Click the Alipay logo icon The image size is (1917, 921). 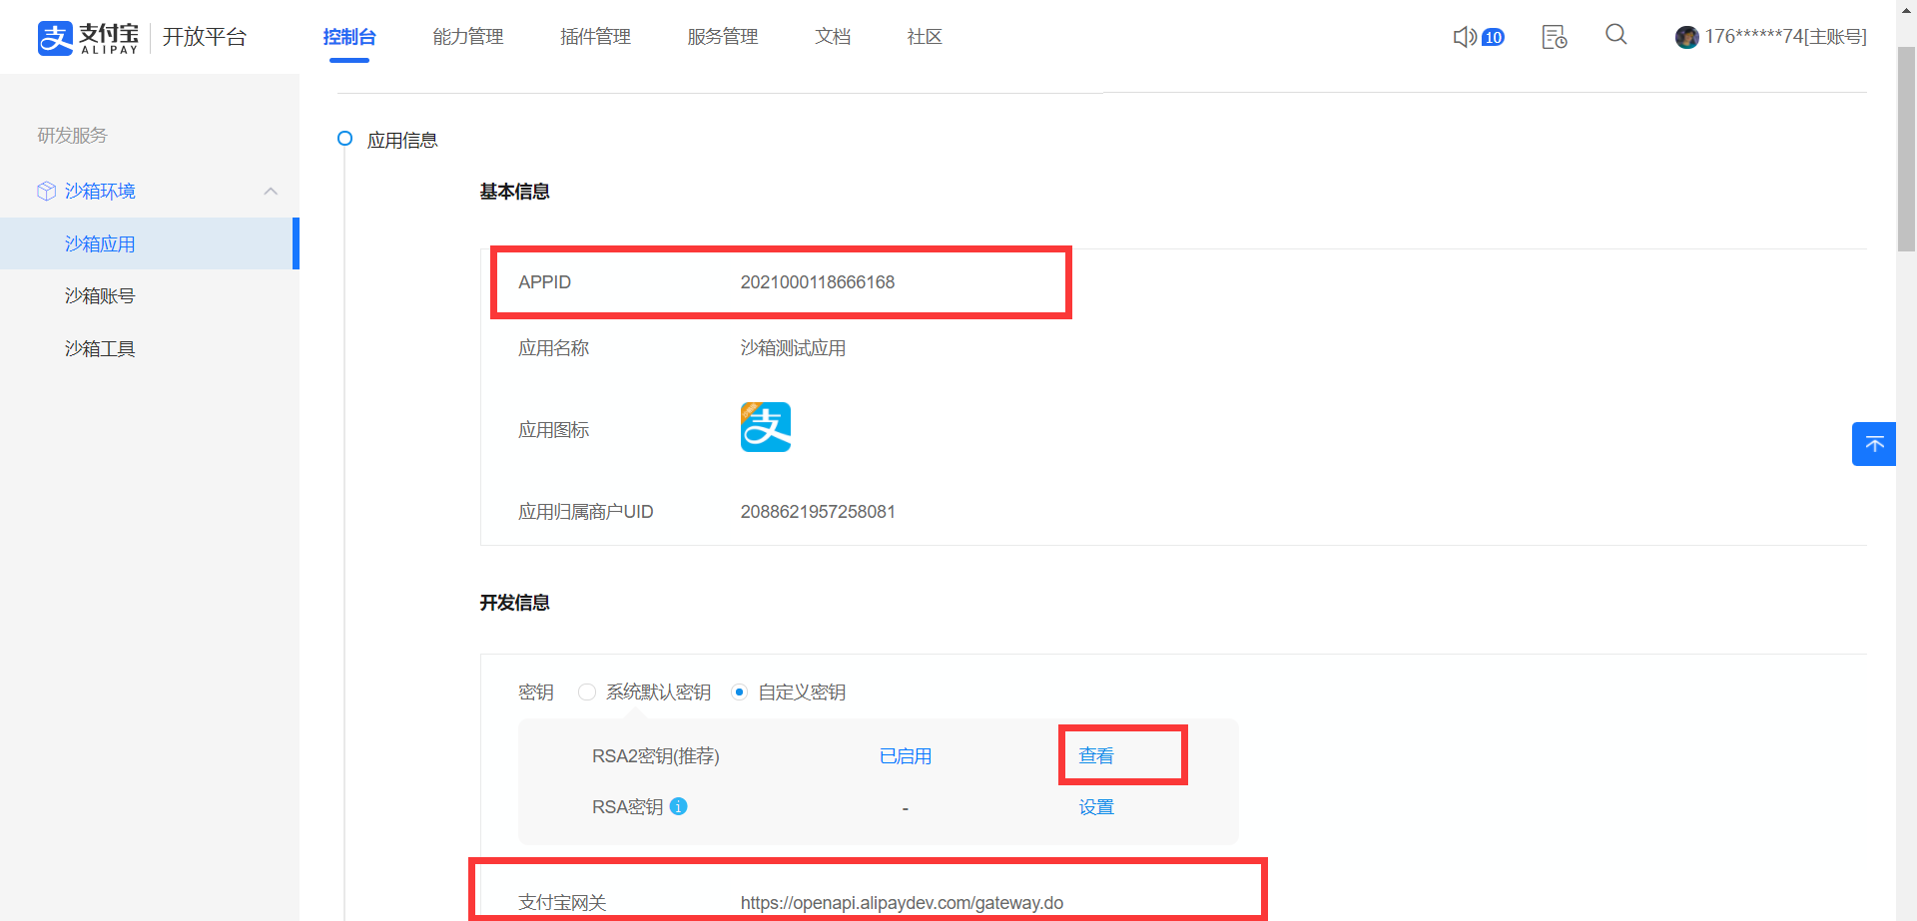[55, 38]
